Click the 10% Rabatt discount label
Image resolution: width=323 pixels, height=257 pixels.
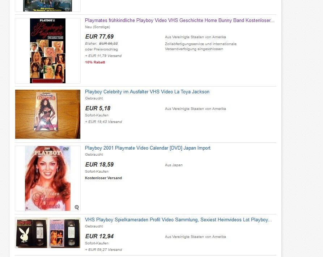(x=95, y=62)
